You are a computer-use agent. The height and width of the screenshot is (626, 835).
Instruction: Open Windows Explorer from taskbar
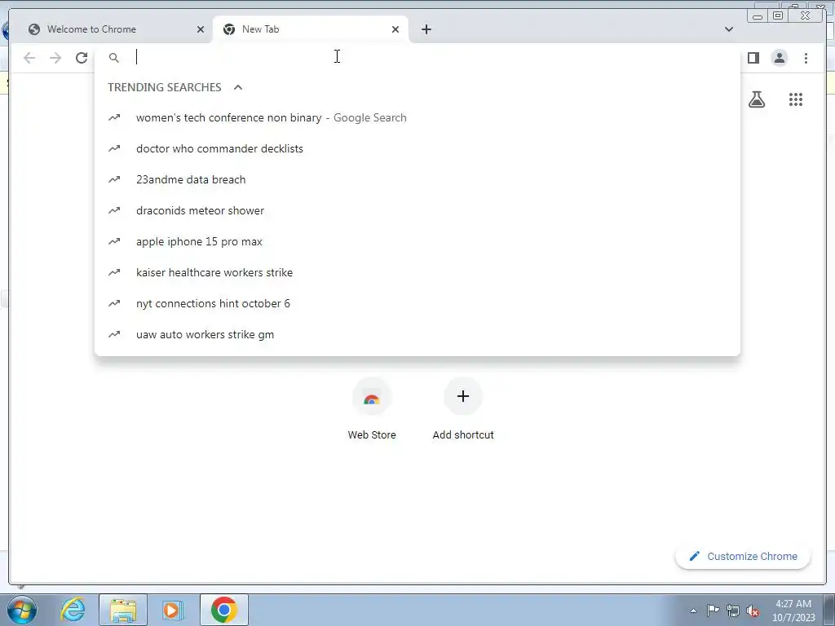tap(123, 610)
